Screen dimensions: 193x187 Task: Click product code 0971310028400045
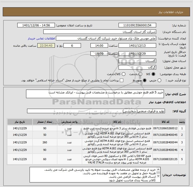165,135
